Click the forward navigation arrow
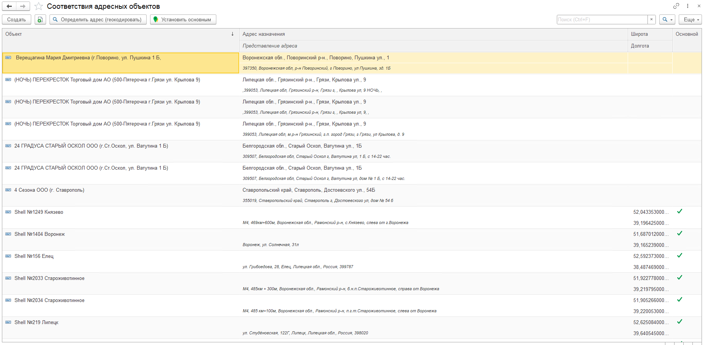Screen dimensions: 705x345 (x=22, y=6)
